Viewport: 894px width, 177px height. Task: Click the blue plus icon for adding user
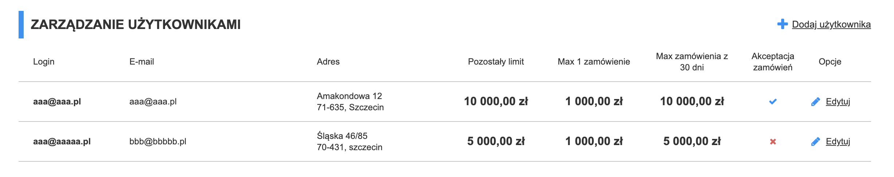[x=782, y=24]
